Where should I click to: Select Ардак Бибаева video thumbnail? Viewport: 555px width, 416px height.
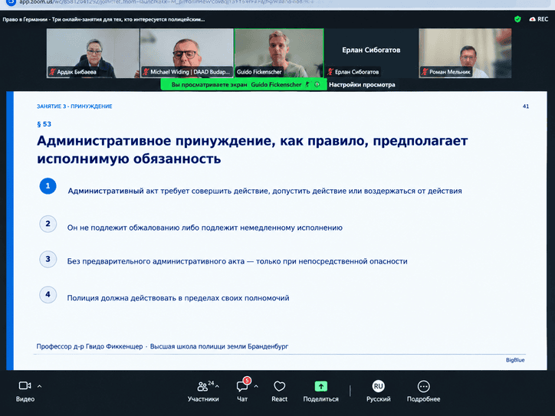(x=93, y=53)
